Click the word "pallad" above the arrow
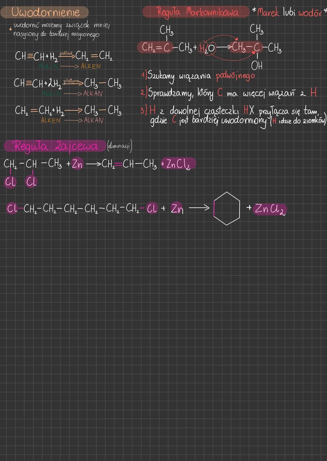Viewport: 327px width, 461px height. (66, 54)
